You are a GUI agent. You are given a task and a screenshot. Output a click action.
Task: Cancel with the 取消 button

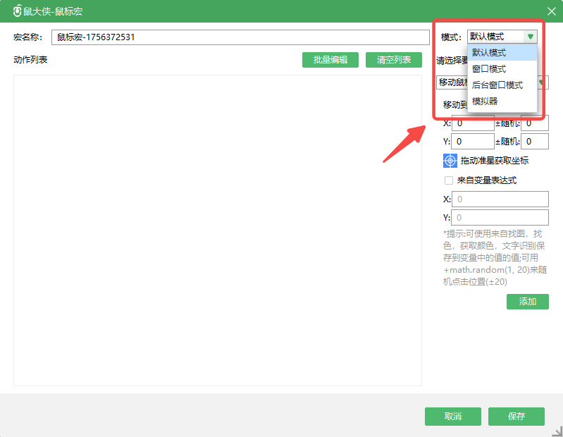452,417
